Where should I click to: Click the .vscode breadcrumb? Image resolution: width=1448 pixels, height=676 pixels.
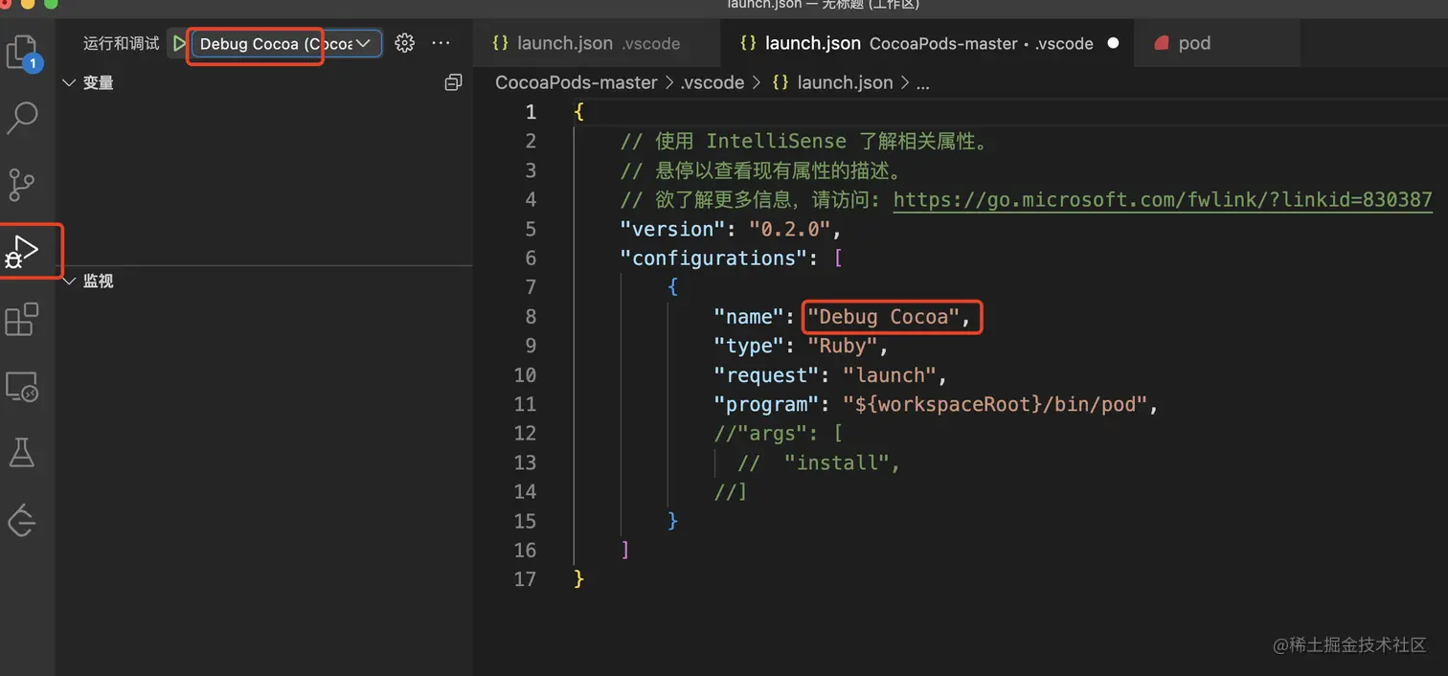[712, 82]
